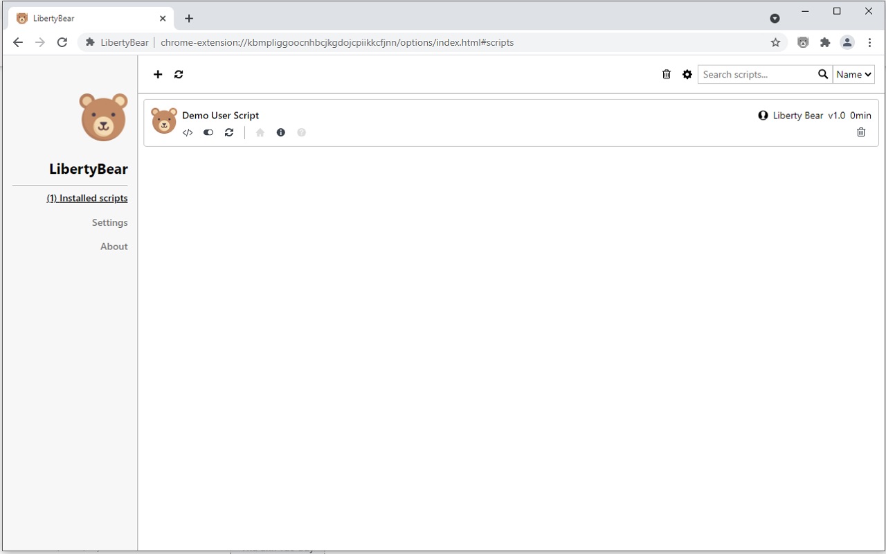This screenshot has height=554, width=886.
Task: Open the tab search dropdown arrow
Action: 775,18
